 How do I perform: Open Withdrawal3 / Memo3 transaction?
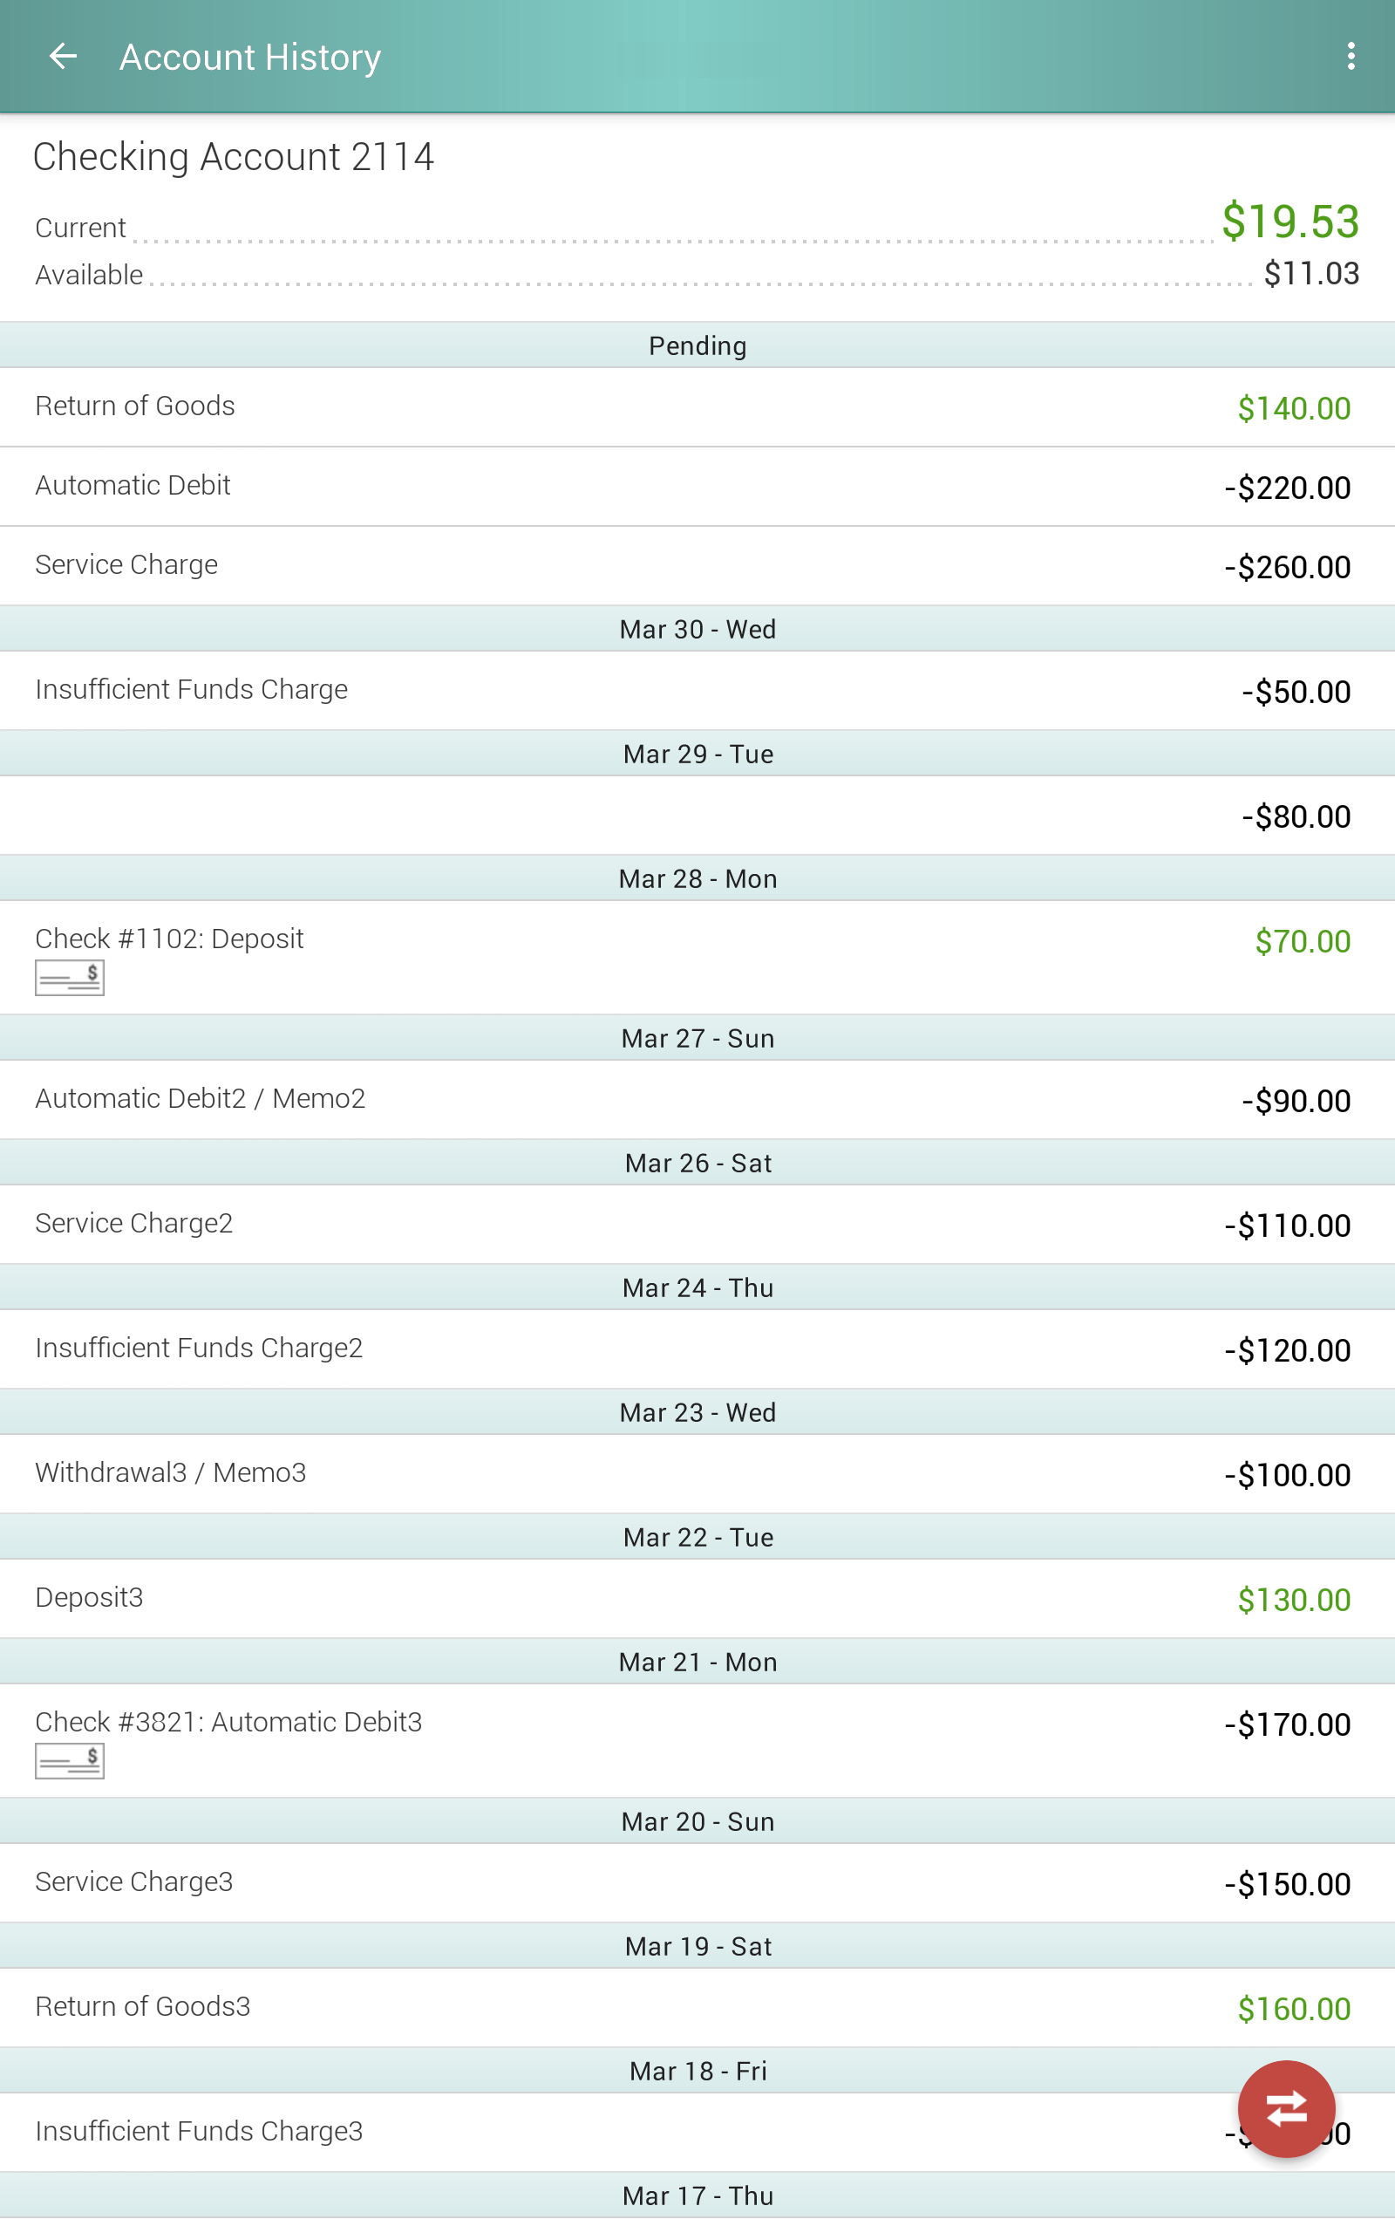[697, 1472]
